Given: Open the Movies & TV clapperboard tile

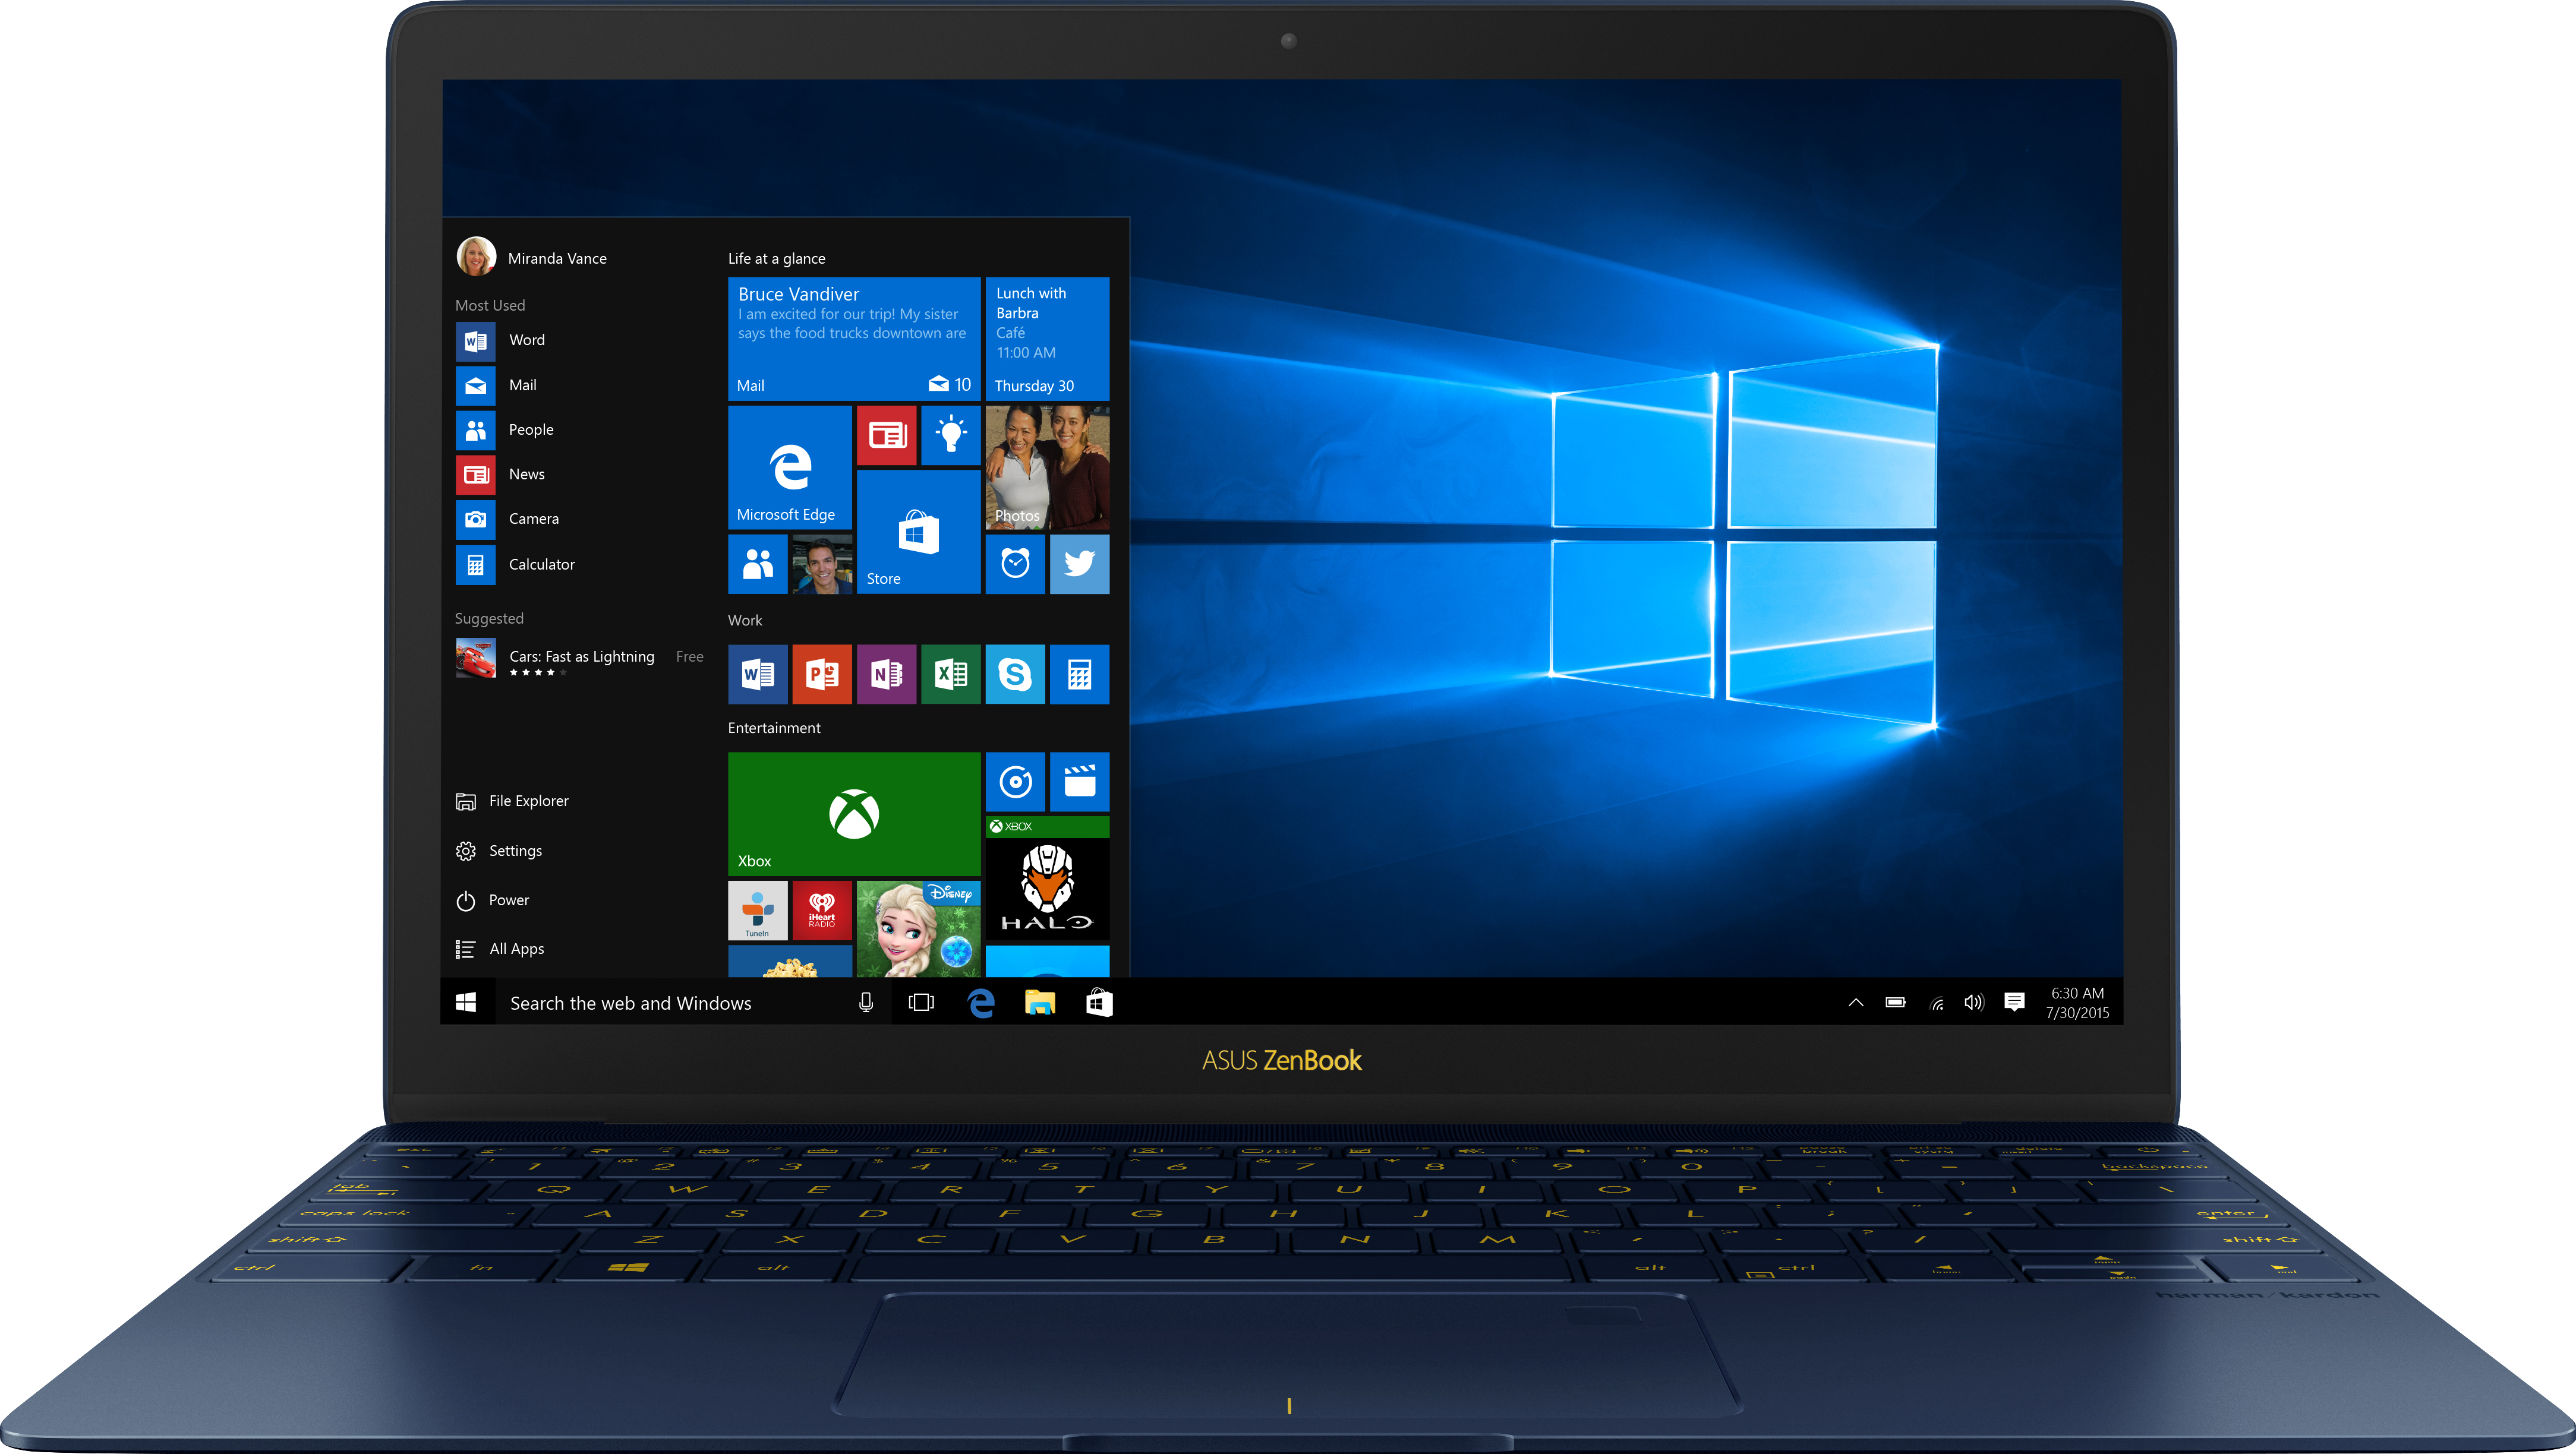Looking at the screenshot, I should click(x=1079, y=782).
